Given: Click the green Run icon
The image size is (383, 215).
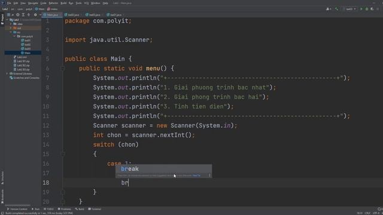Looking at the screenshot, I should 361,9.
